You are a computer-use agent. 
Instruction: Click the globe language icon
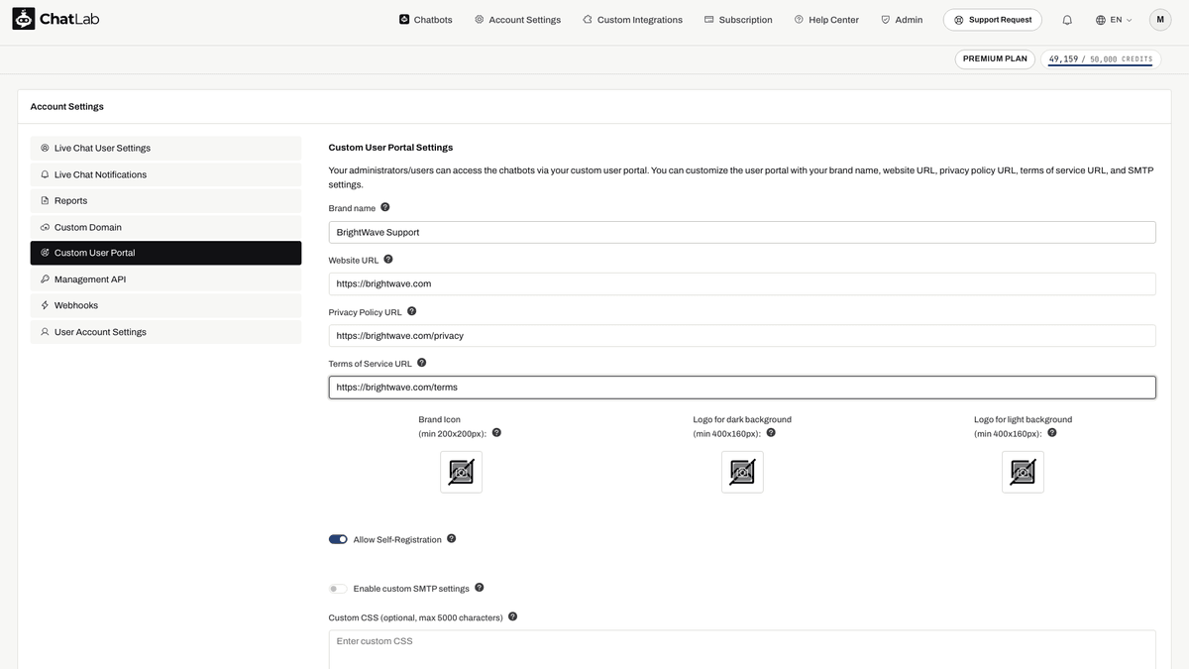1101,20
